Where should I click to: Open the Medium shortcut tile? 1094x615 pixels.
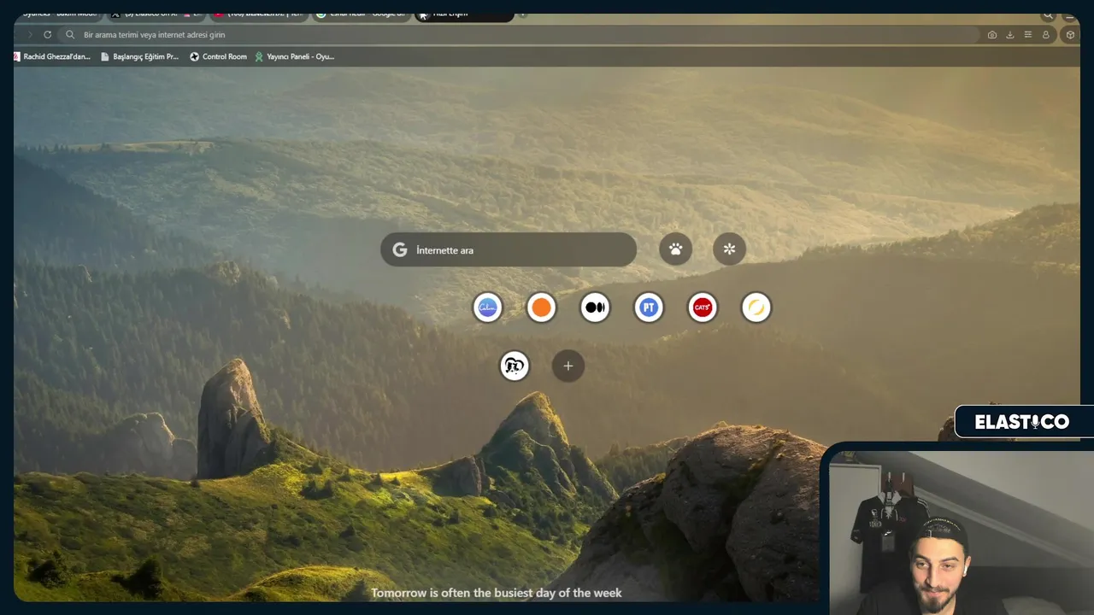pyautogui.click(x=595, y=307)
